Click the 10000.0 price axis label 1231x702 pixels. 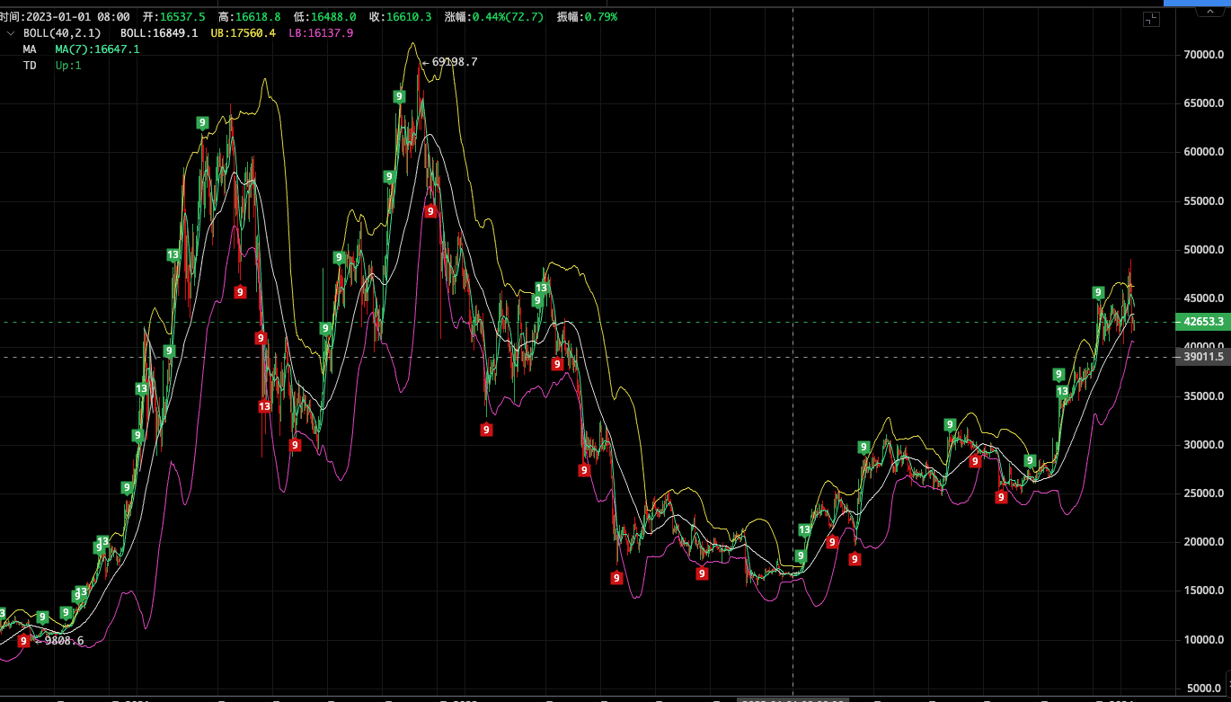pos(1203,640)
